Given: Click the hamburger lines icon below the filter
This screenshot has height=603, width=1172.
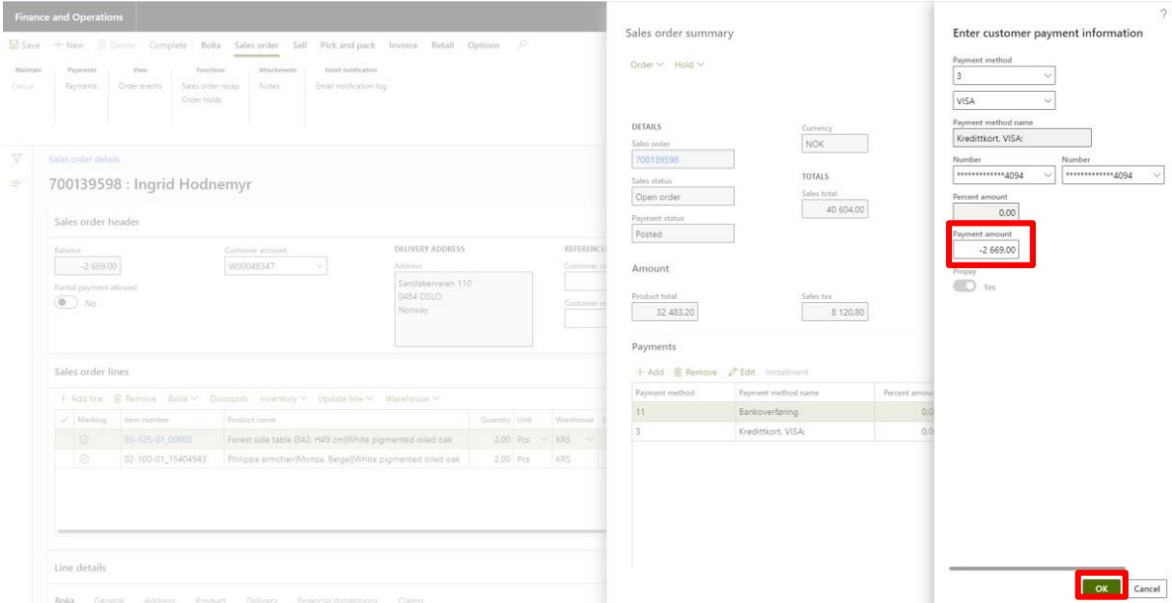Looking at the screenshot, I should (16, 183).
